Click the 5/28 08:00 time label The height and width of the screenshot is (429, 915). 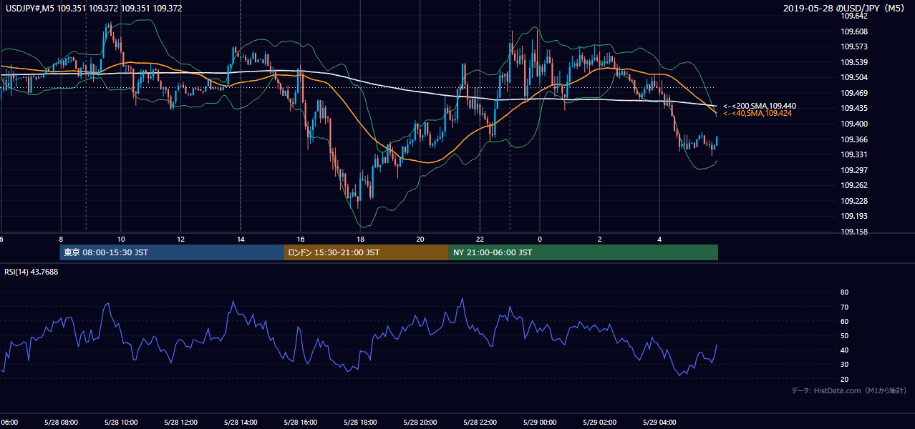pos(61,422)
